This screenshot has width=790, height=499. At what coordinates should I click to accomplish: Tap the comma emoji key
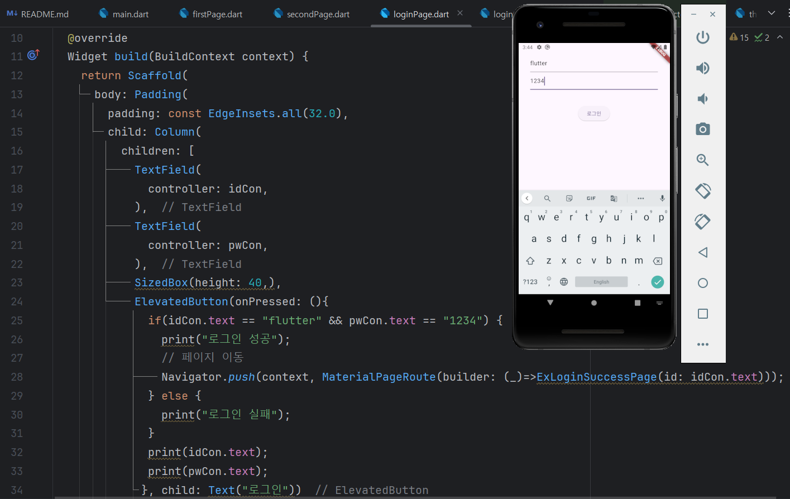click(x=549, y=282)
